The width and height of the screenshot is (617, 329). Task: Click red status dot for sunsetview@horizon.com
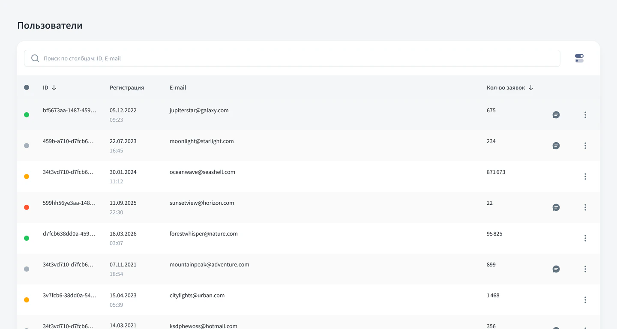(x=27, y=207)
